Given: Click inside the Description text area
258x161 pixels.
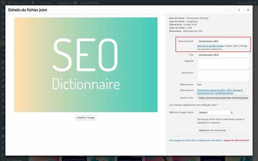Looking at the screenshot, I should tap(223, 76).
